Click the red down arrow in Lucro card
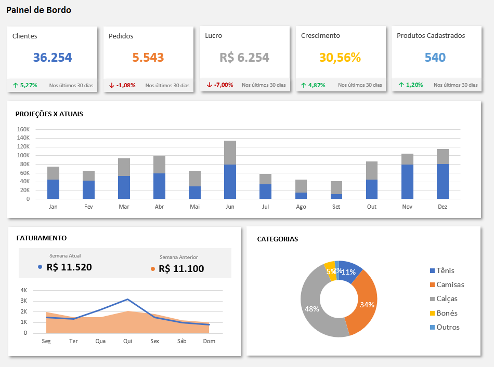Screen dimensions: 494x367 click(x=209, y=85)
